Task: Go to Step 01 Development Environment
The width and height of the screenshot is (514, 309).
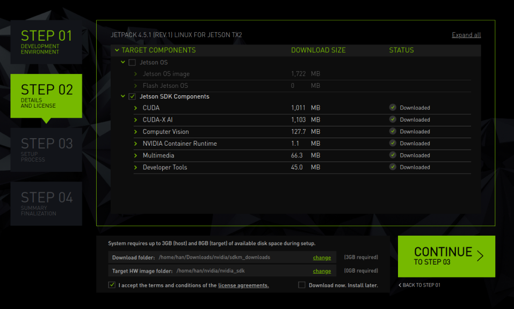Action: (x=46, y=42)
